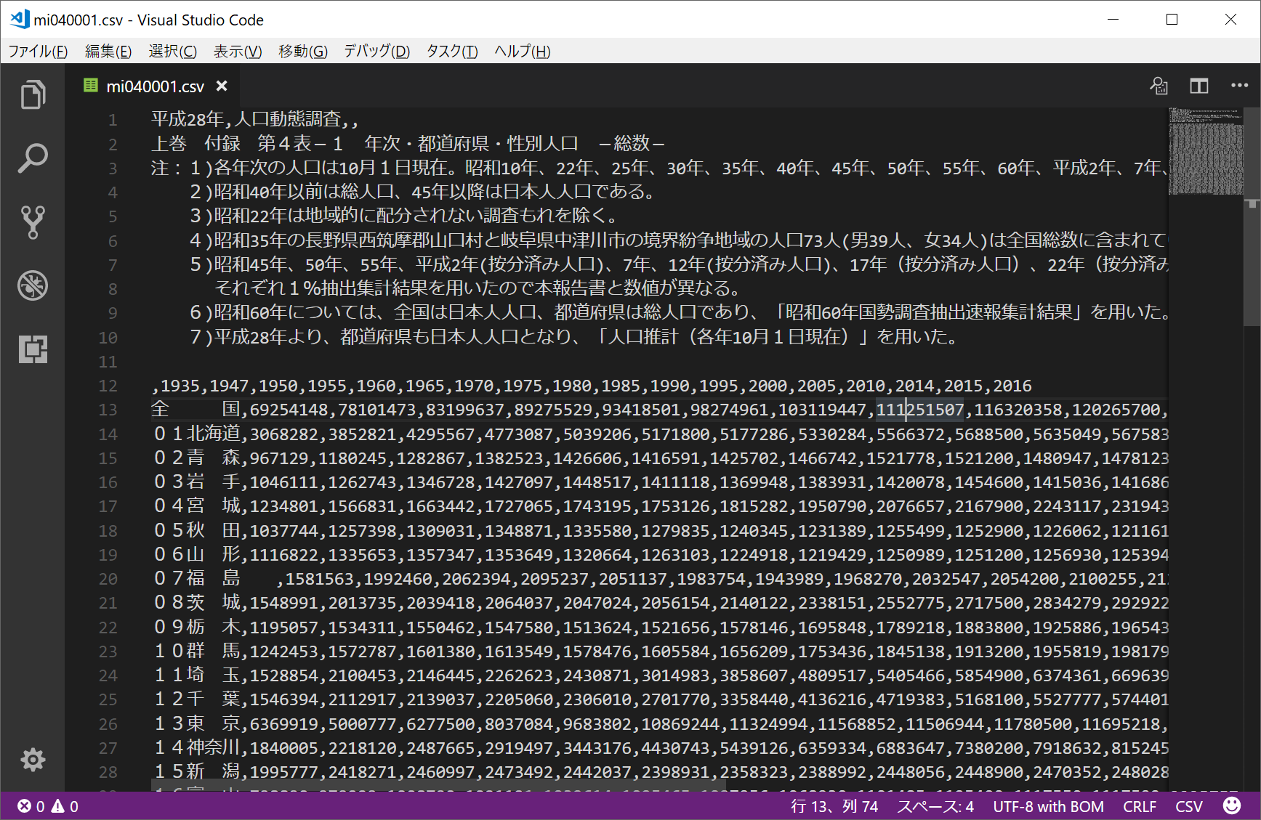
Task: Open the 表示(V) menu
Action: tap(238, 52)
